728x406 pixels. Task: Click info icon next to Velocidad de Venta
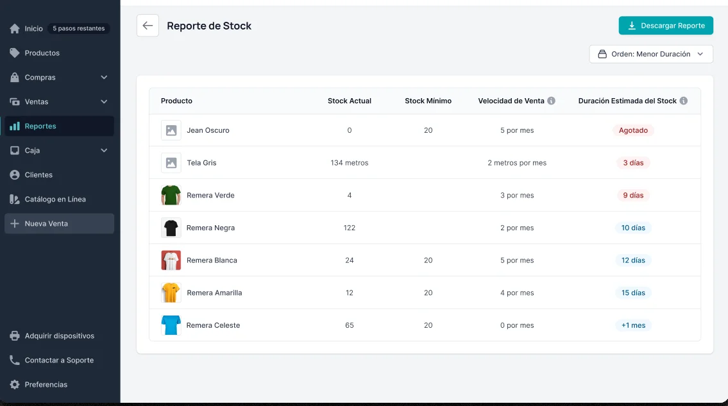coord(551,101)
